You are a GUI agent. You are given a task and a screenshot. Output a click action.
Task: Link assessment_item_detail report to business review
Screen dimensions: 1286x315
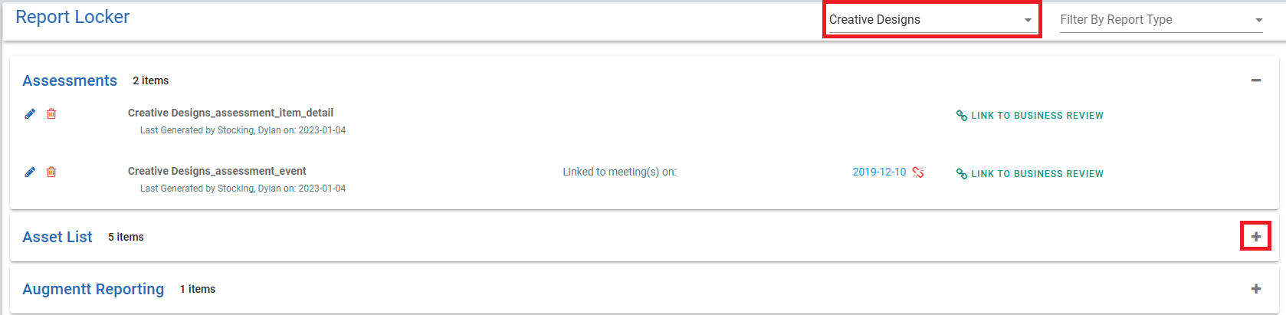pos(1030,116)
